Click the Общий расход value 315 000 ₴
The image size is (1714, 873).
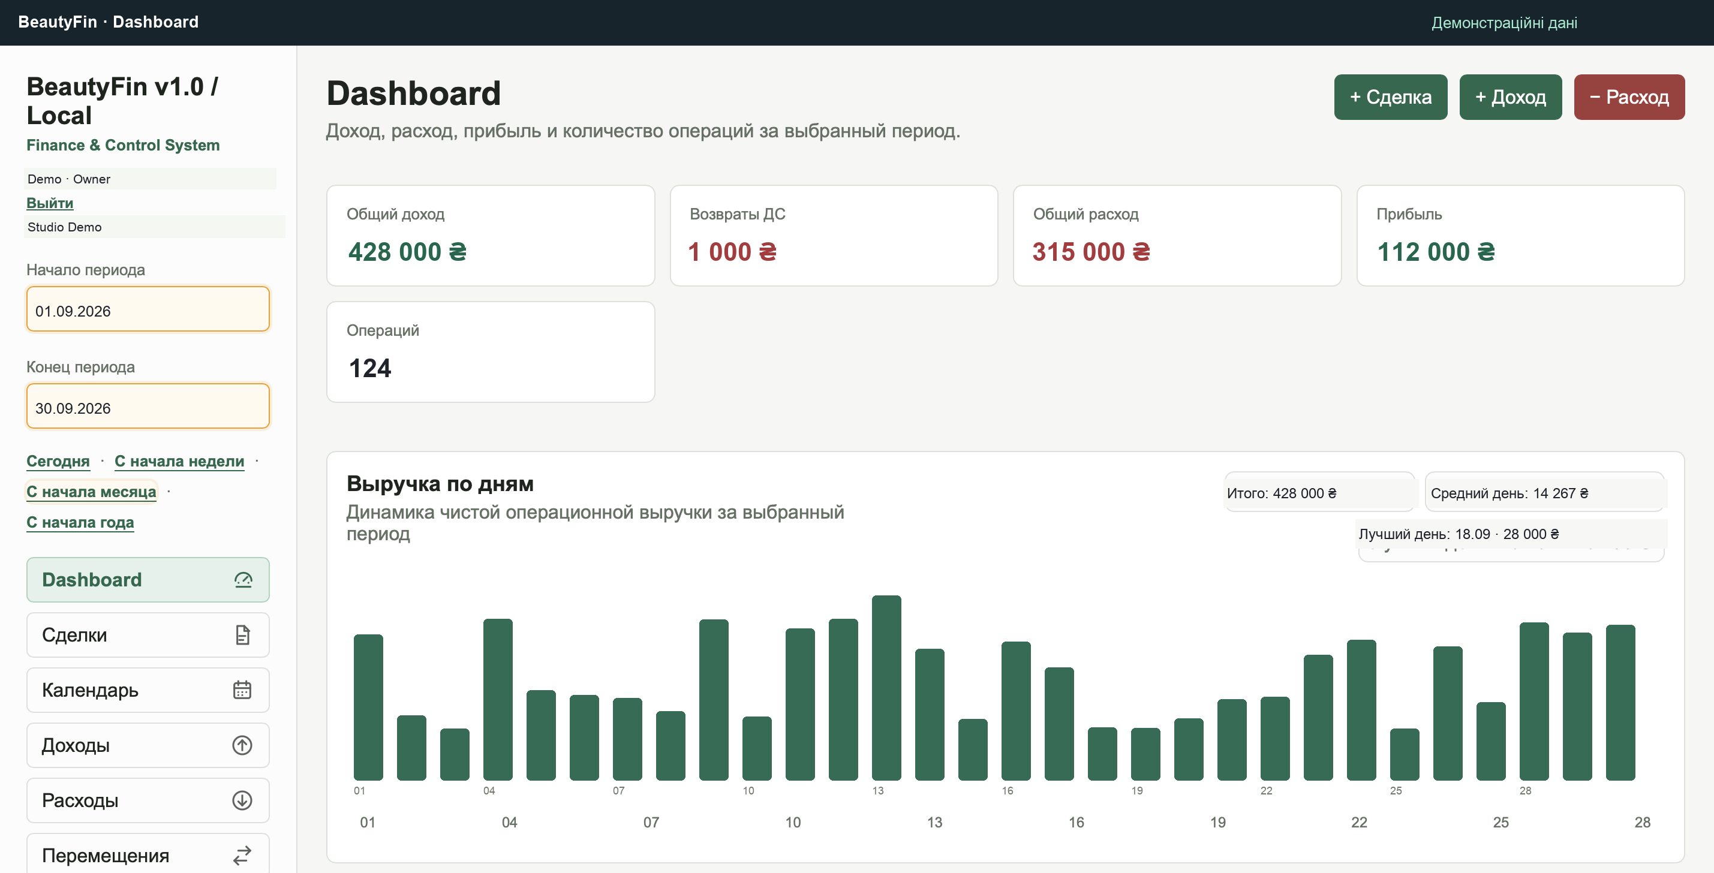coord(1091,252)
